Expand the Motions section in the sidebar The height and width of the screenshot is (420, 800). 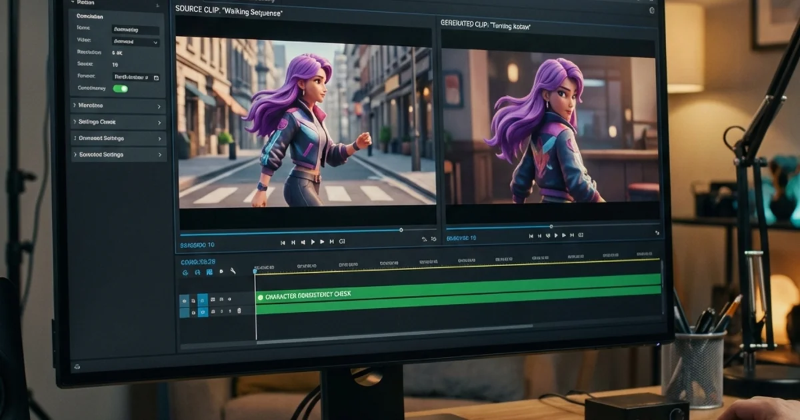(x=117, y=105)
